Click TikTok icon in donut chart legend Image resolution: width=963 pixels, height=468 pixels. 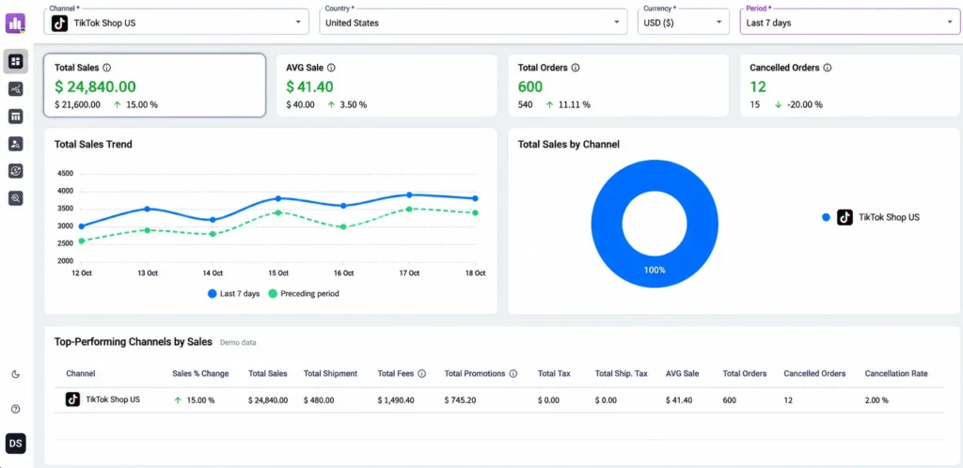(845, 217)
